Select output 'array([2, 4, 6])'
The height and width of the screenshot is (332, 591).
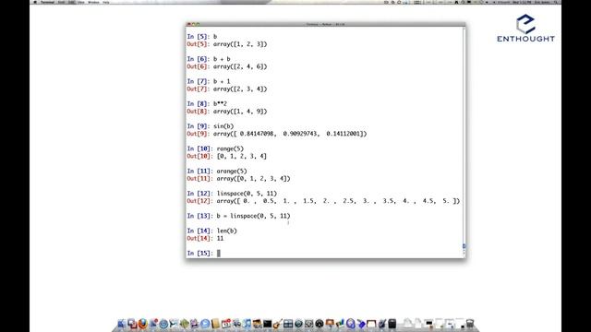tap(240, 66)
